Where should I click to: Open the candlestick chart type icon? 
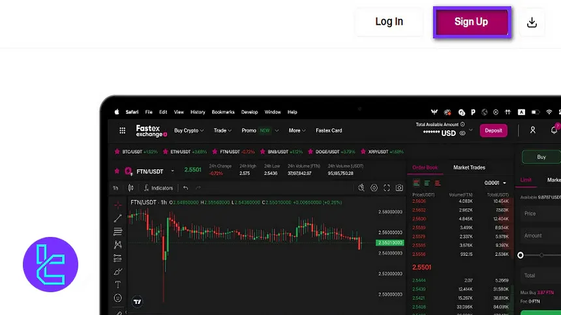[x=131, y=188]
